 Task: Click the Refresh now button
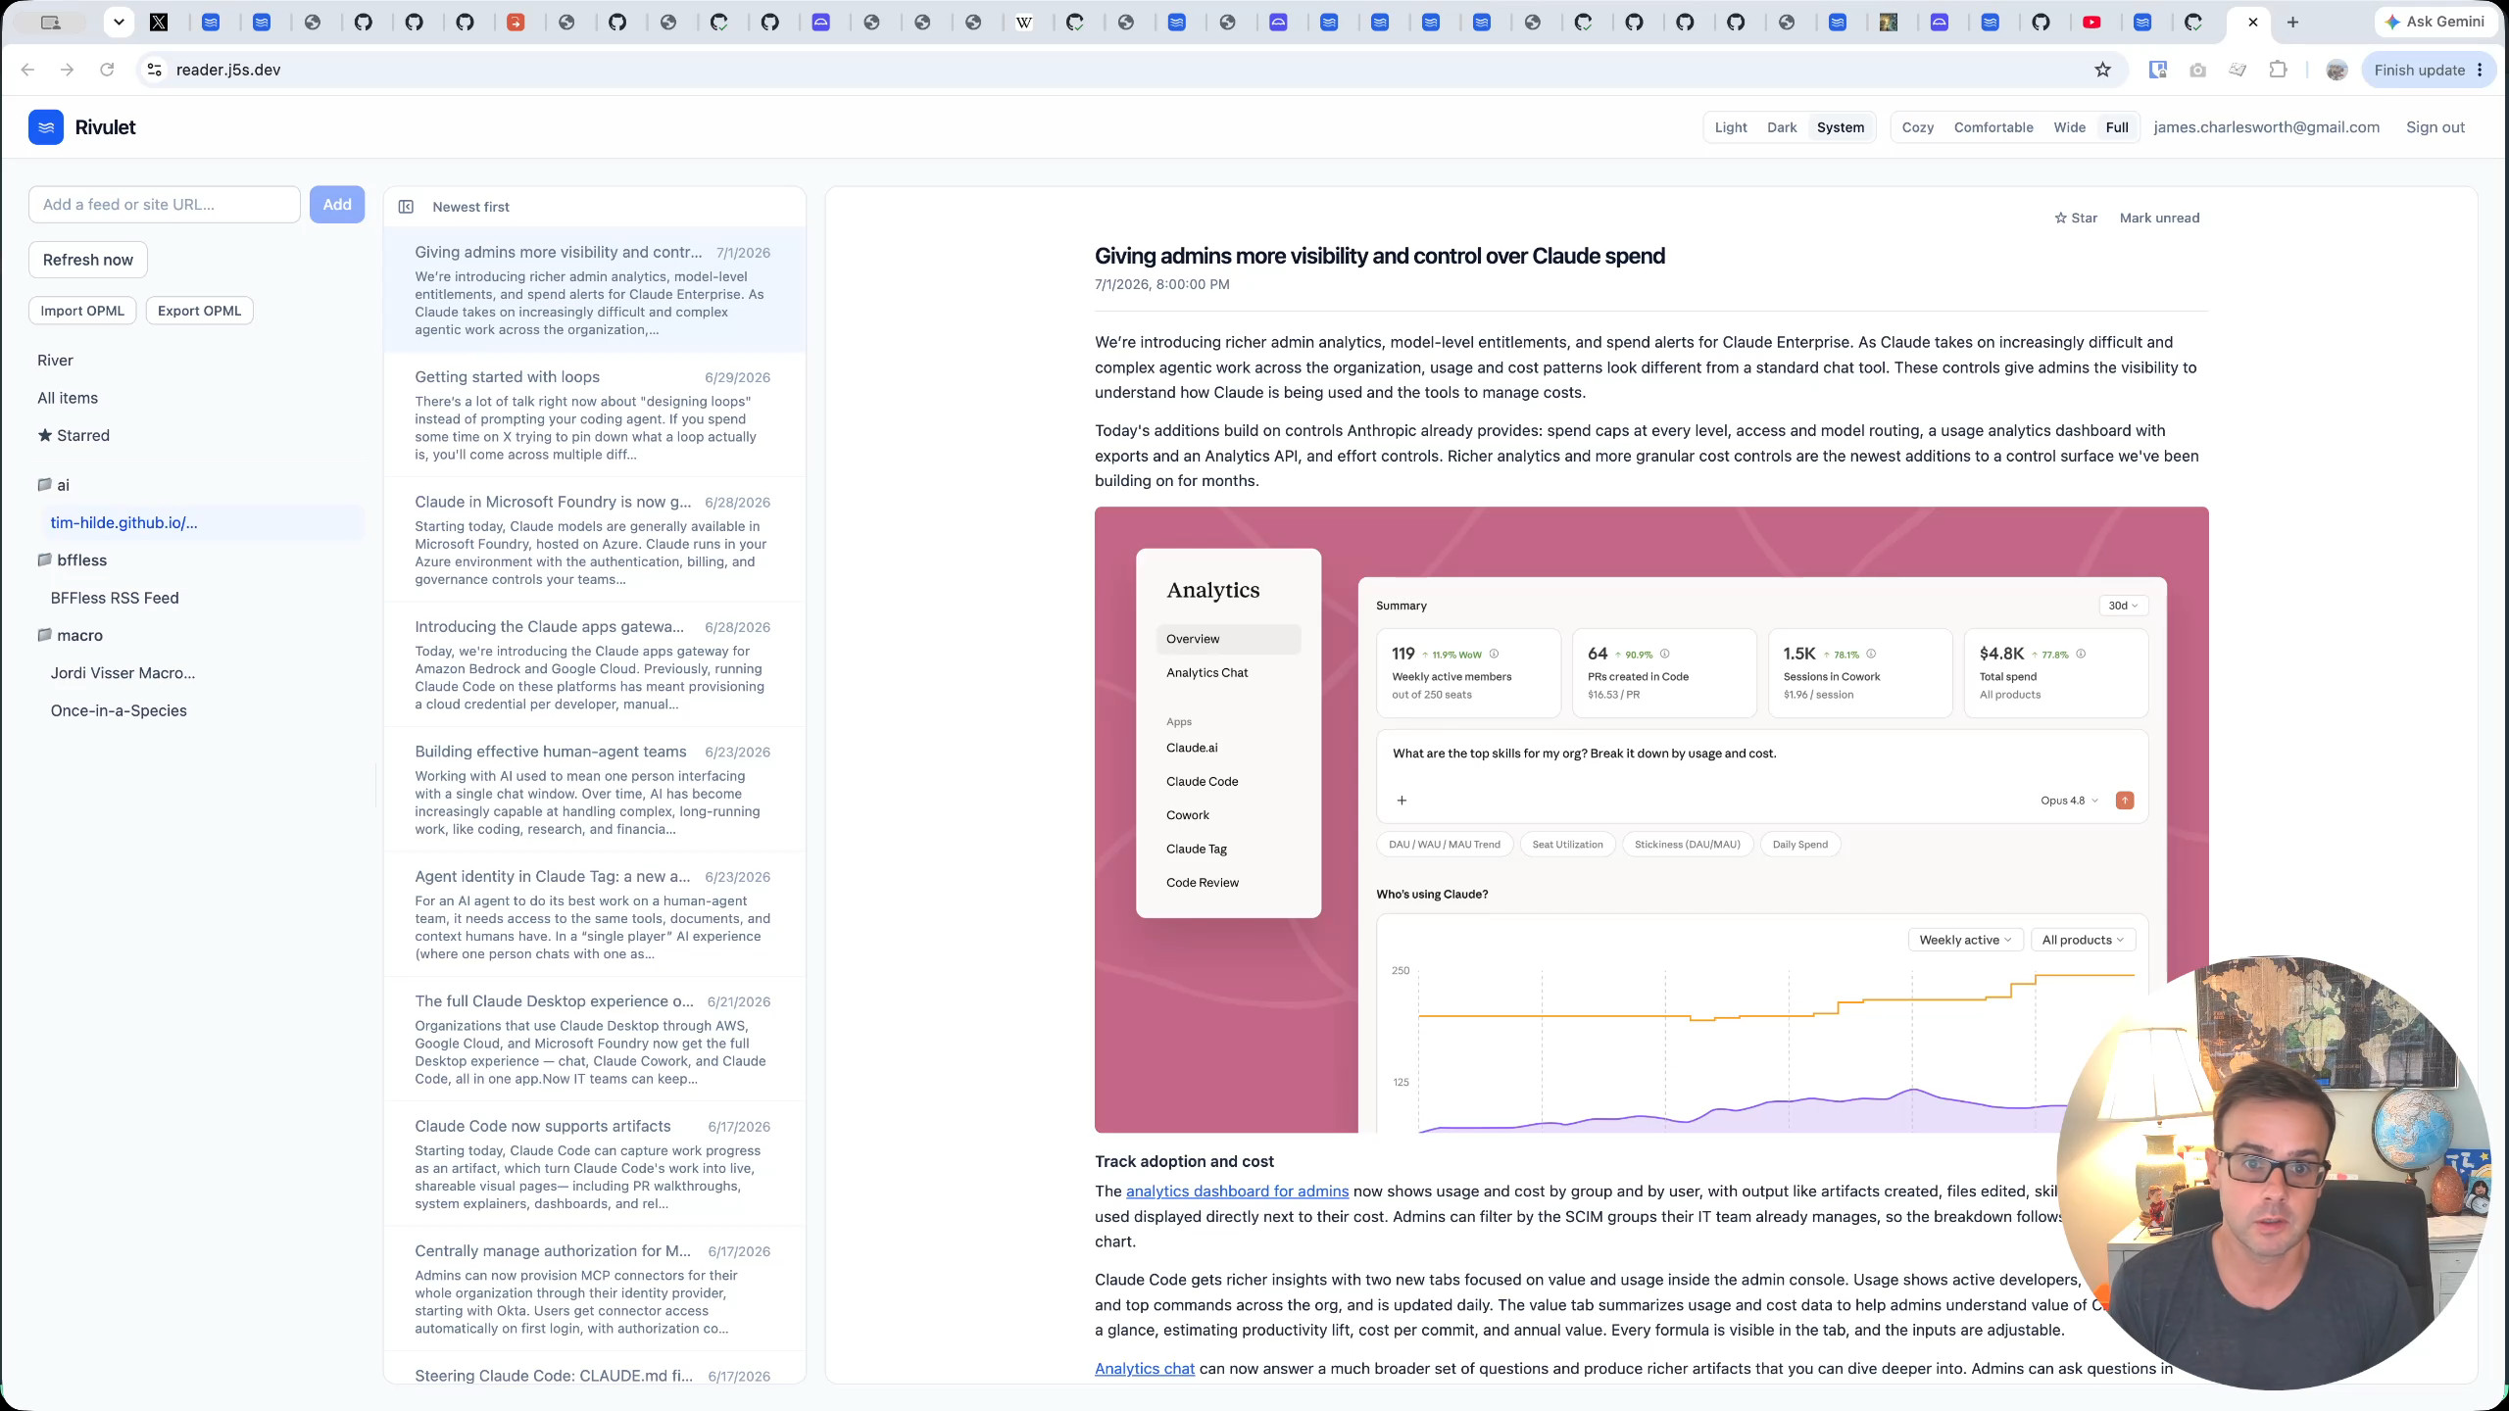click(88, 260)
